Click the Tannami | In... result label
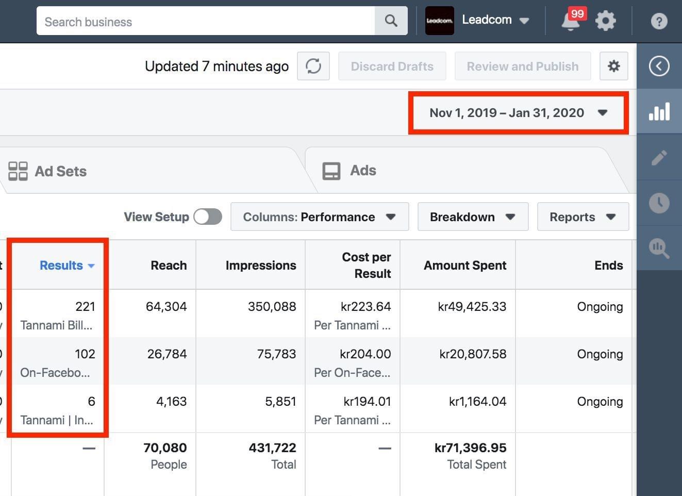Image resolution: width=682 pixels, height=496 pixels. point(57,420)
